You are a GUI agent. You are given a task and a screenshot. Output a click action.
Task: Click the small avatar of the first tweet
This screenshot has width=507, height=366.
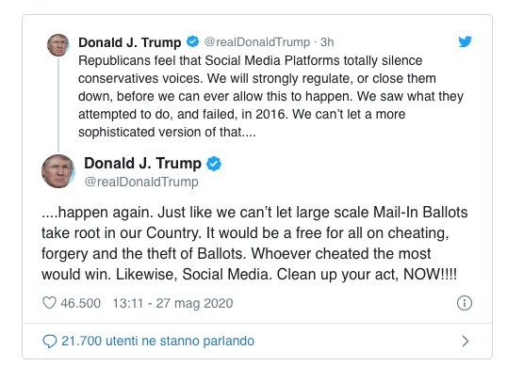point(58,45)
